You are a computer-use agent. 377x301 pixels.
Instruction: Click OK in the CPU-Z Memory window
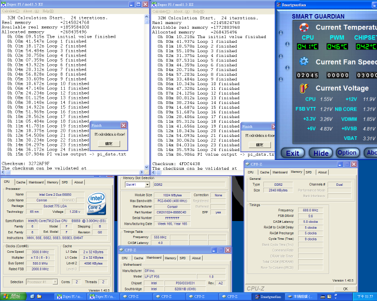point(346,289)
